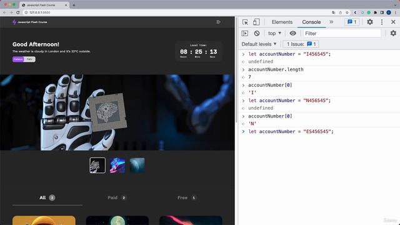Select the planet gallery thumbnail

pos(137,165)
